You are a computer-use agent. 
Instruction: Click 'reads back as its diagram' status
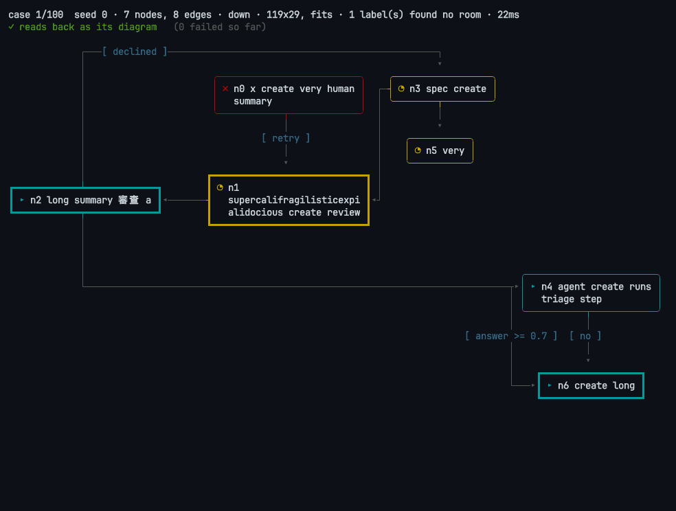click(x=88, y=27)
